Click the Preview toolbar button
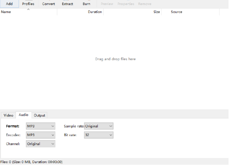The image size is (232, 165). pos(107,4)
